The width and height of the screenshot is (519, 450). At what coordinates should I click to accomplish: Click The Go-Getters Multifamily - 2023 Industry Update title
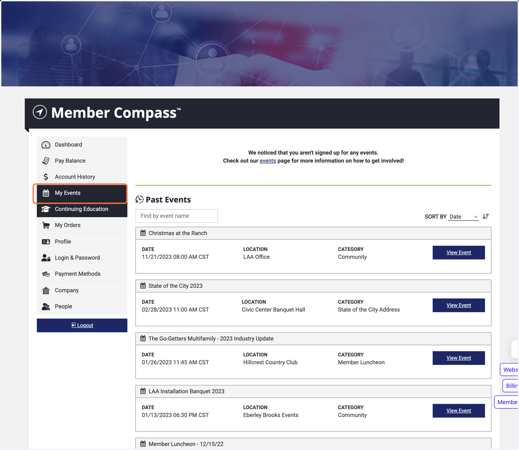pyautogui.click(x=211, y=339)
